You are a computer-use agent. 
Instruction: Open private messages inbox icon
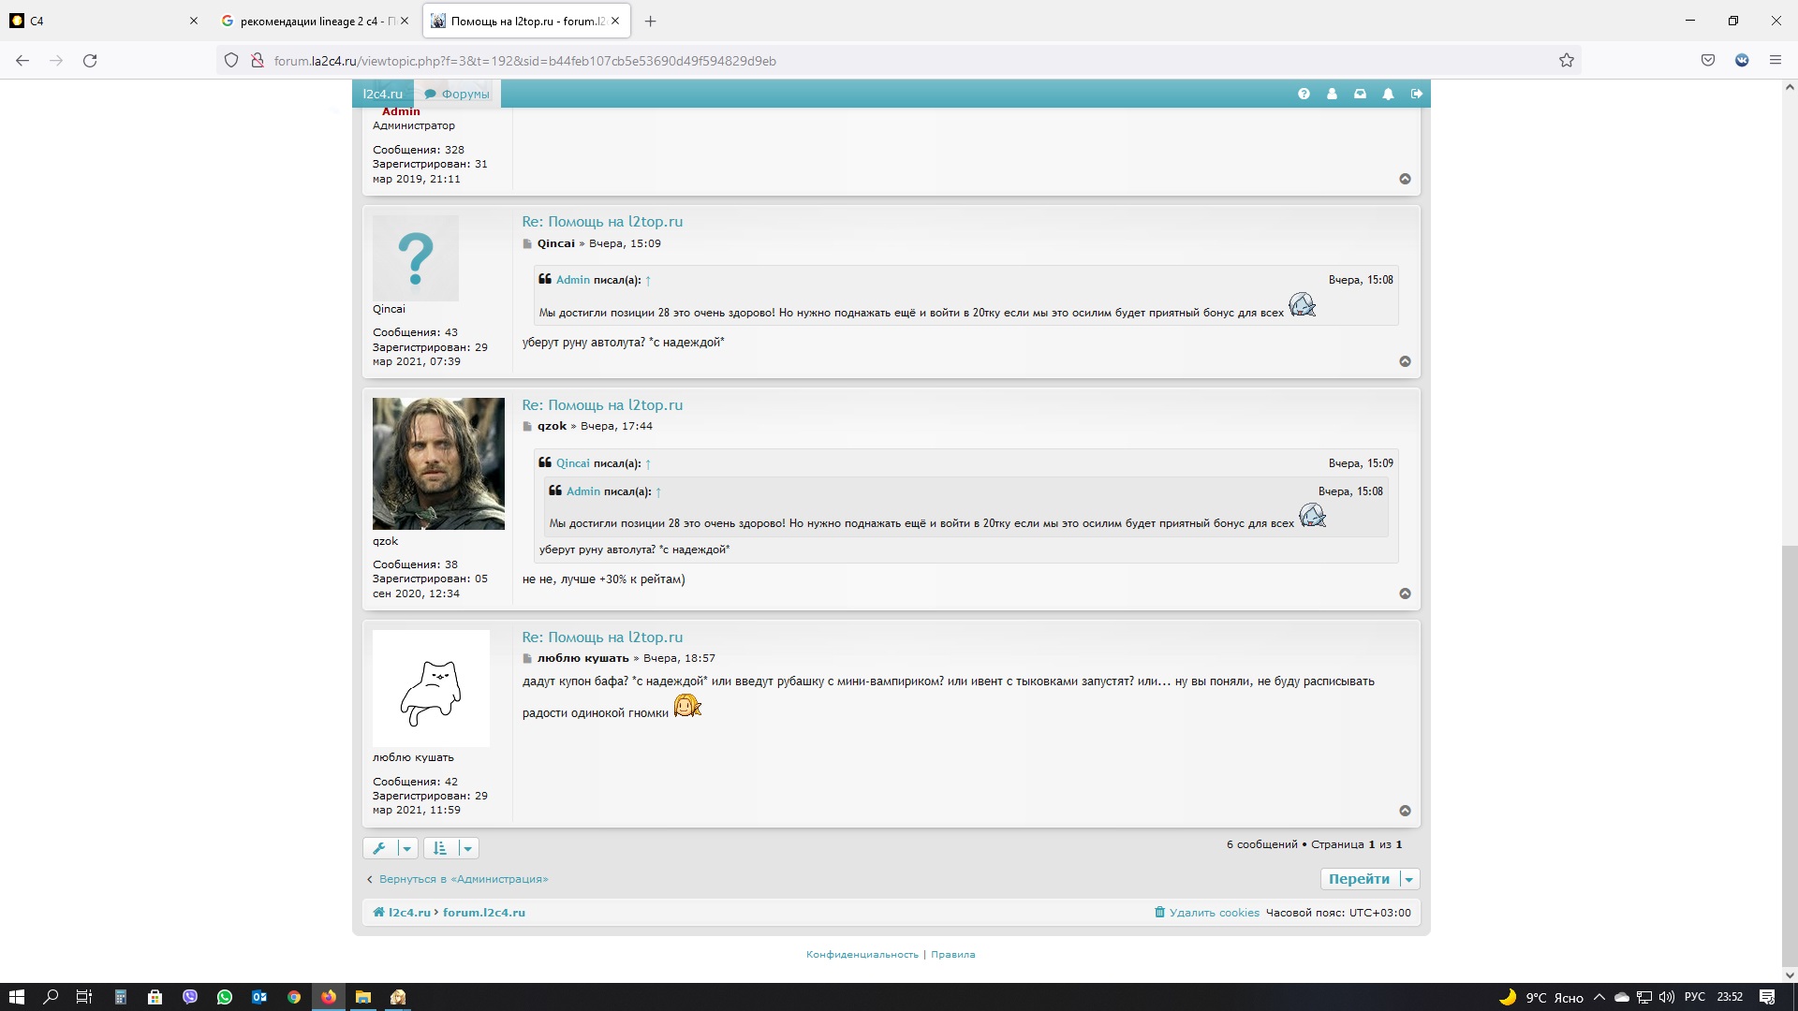point(1360,94)
